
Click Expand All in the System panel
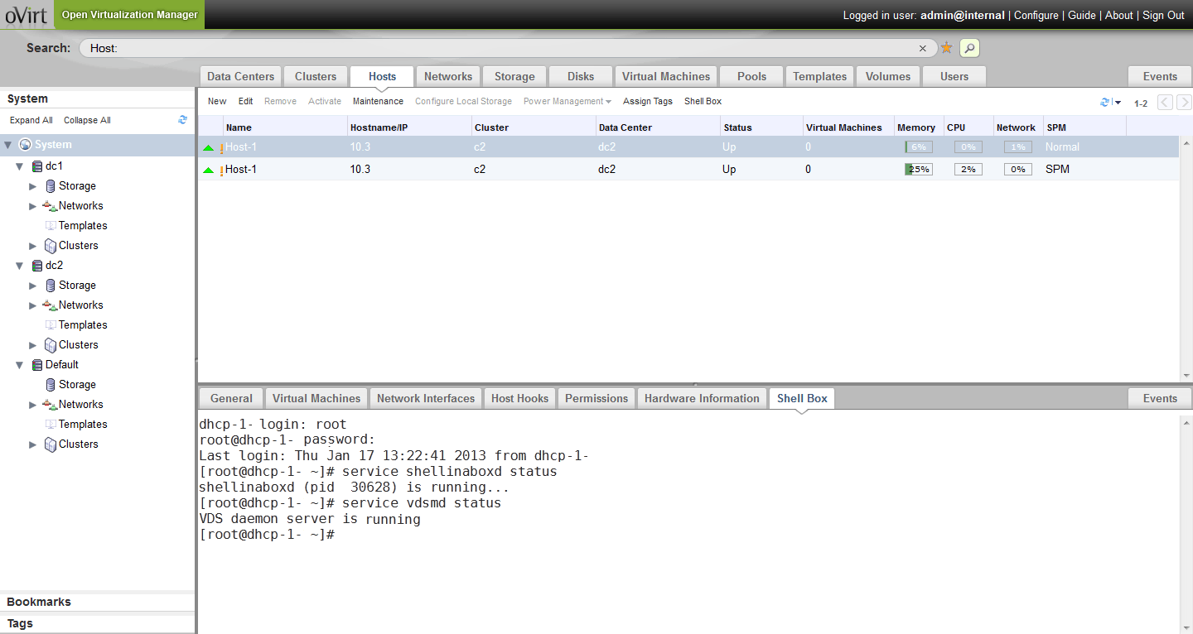31,120
